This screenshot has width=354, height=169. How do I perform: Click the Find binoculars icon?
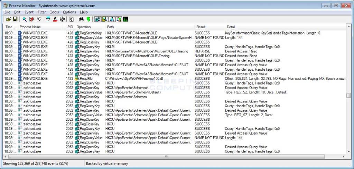point(81,19)
